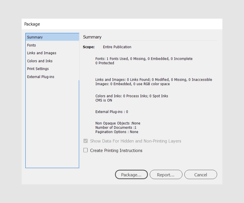
Task: Click the Non Opaque Objects entry
Action: point(118,123)
